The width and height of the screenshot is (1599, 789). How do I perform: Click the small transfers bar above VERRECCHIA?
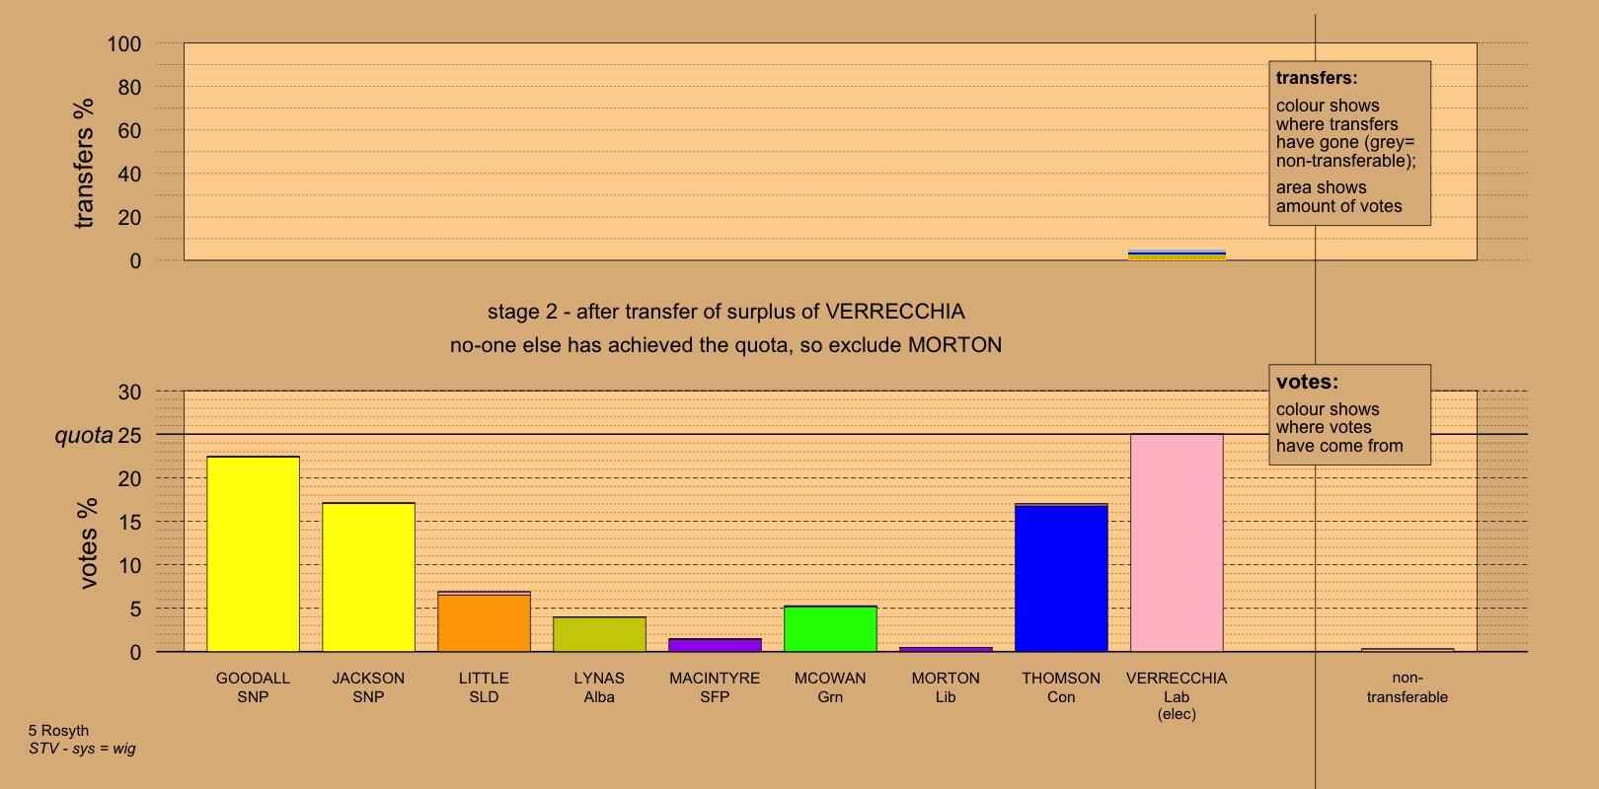(1177, 255)
